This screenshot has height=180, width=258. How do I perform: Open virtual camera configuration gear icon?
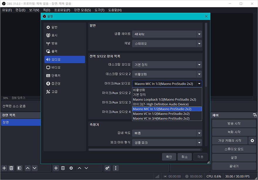pos(252,140)
